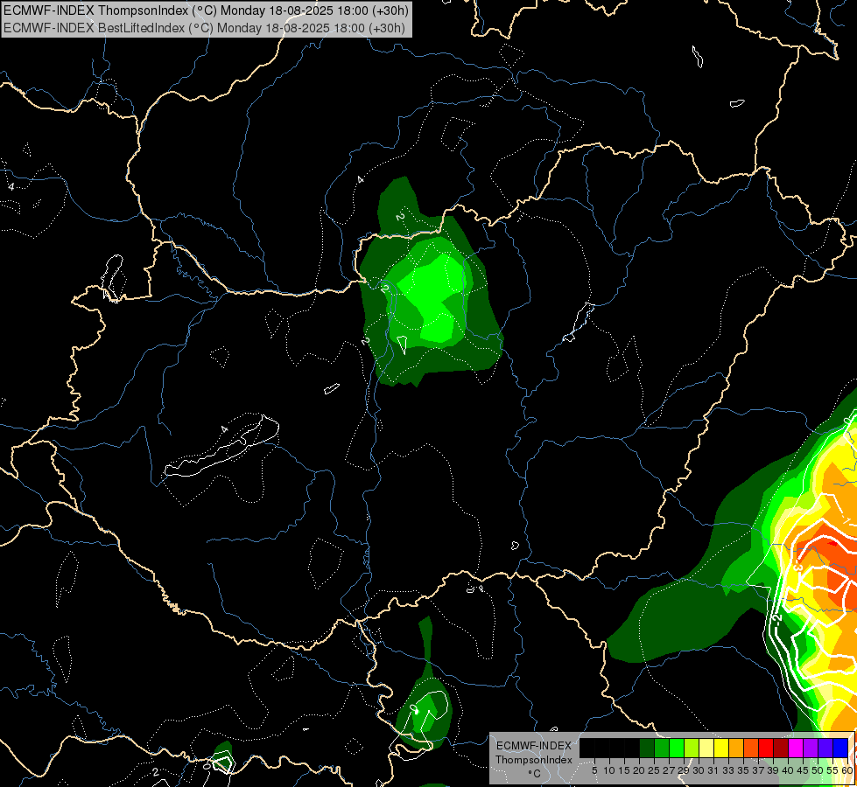Select the orange-red legend swatch (35–37)
857x787 pixels.
tap(751, 749)
